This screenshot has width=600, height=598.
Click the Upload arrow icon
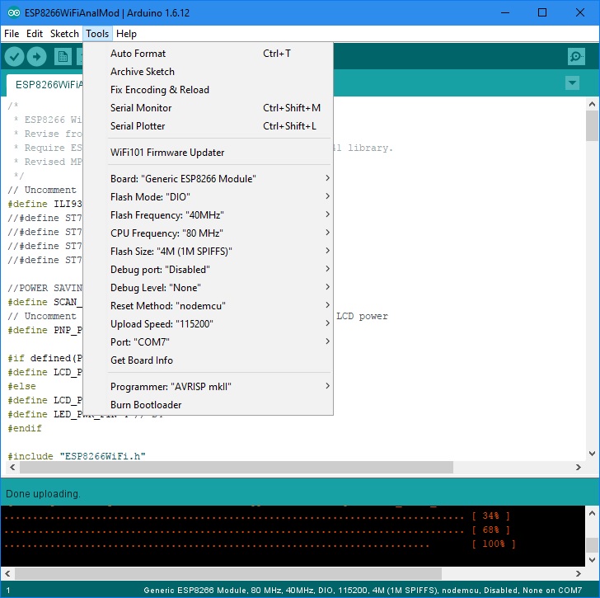(37, 57)
